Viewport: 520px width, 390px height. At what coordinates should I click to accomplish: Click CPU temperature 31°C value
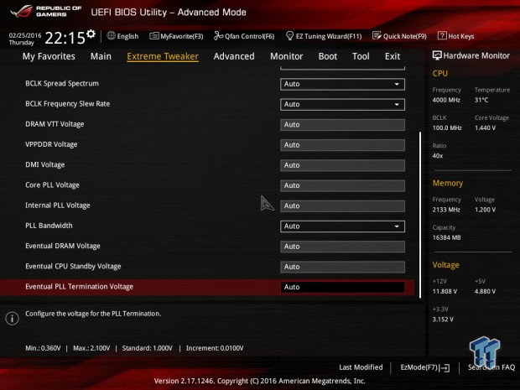click(x=481, y=100)
